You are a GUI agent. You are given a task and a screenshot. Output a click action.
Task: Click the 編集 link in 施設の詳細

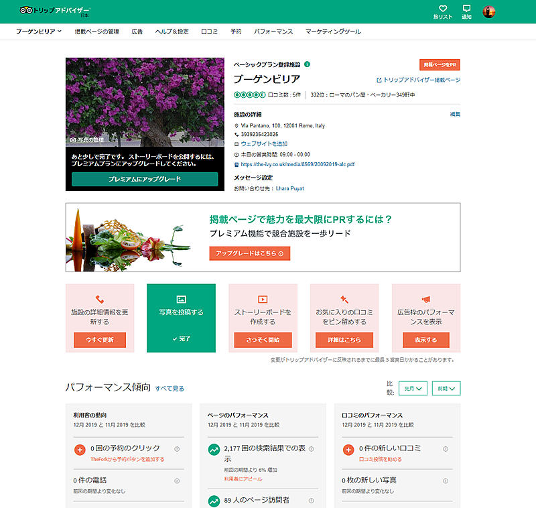click(x=455, y=114)
